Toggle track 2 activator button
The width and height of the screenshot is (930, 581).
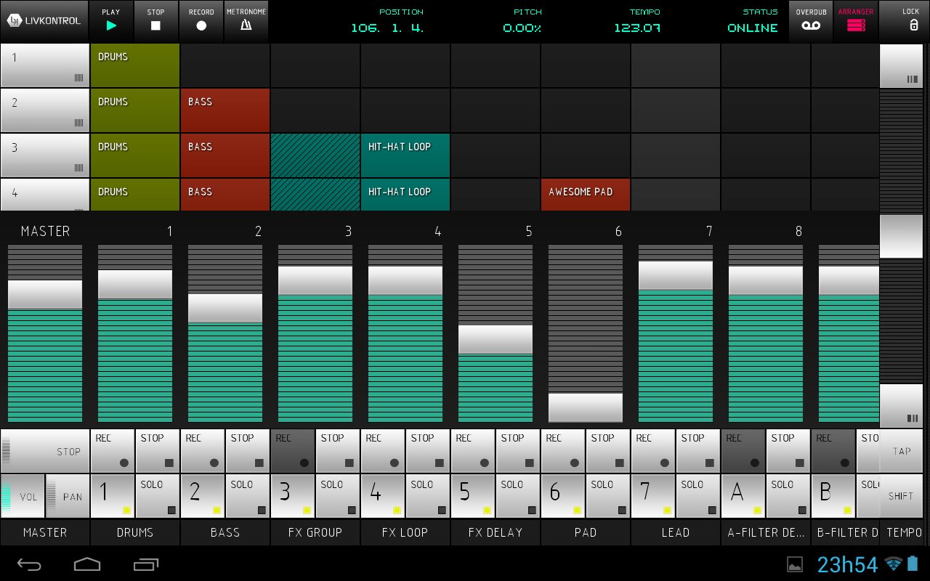pyautogui.click(x=203, y=495)
